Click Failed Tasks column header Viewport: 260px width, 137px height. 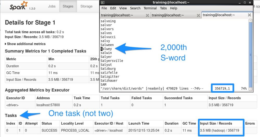pos(142,98)
